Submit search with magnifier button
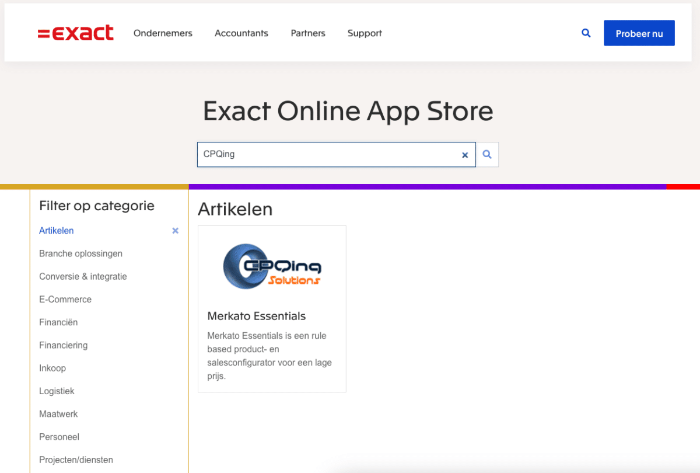700x473 pixels. (x=487, y=155)
